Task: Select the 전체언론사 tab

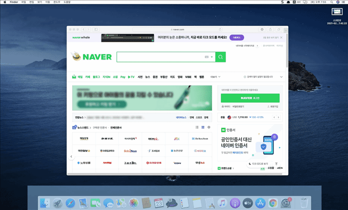Action: 116,128
